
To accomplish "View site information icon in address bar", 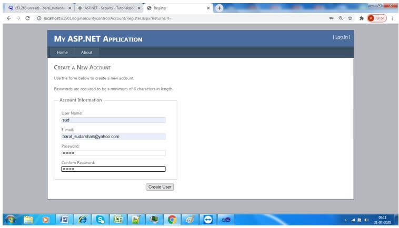I will 39,18.
